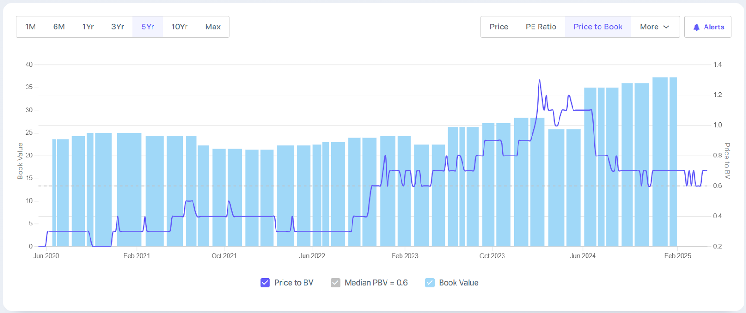Switch to the 1Yr range
Viewport: 746px width, 313px height.
point(88,27)
